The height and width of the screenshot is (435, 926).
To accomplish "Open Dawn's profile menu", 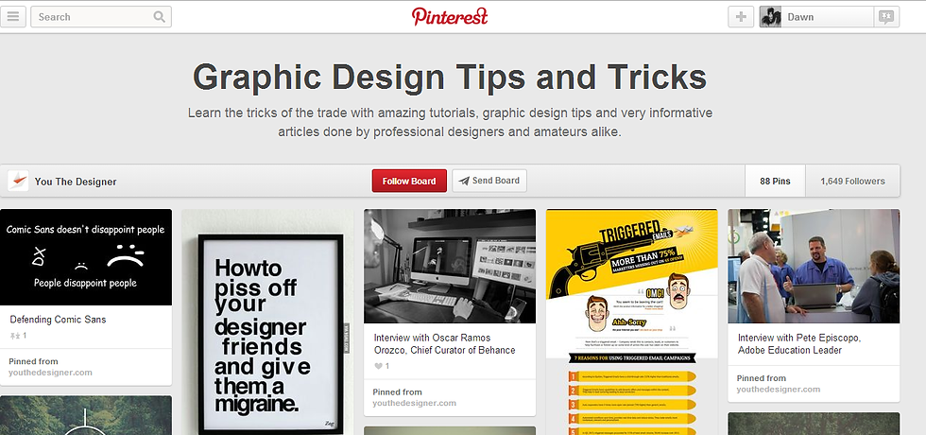I will click(815, 17).
